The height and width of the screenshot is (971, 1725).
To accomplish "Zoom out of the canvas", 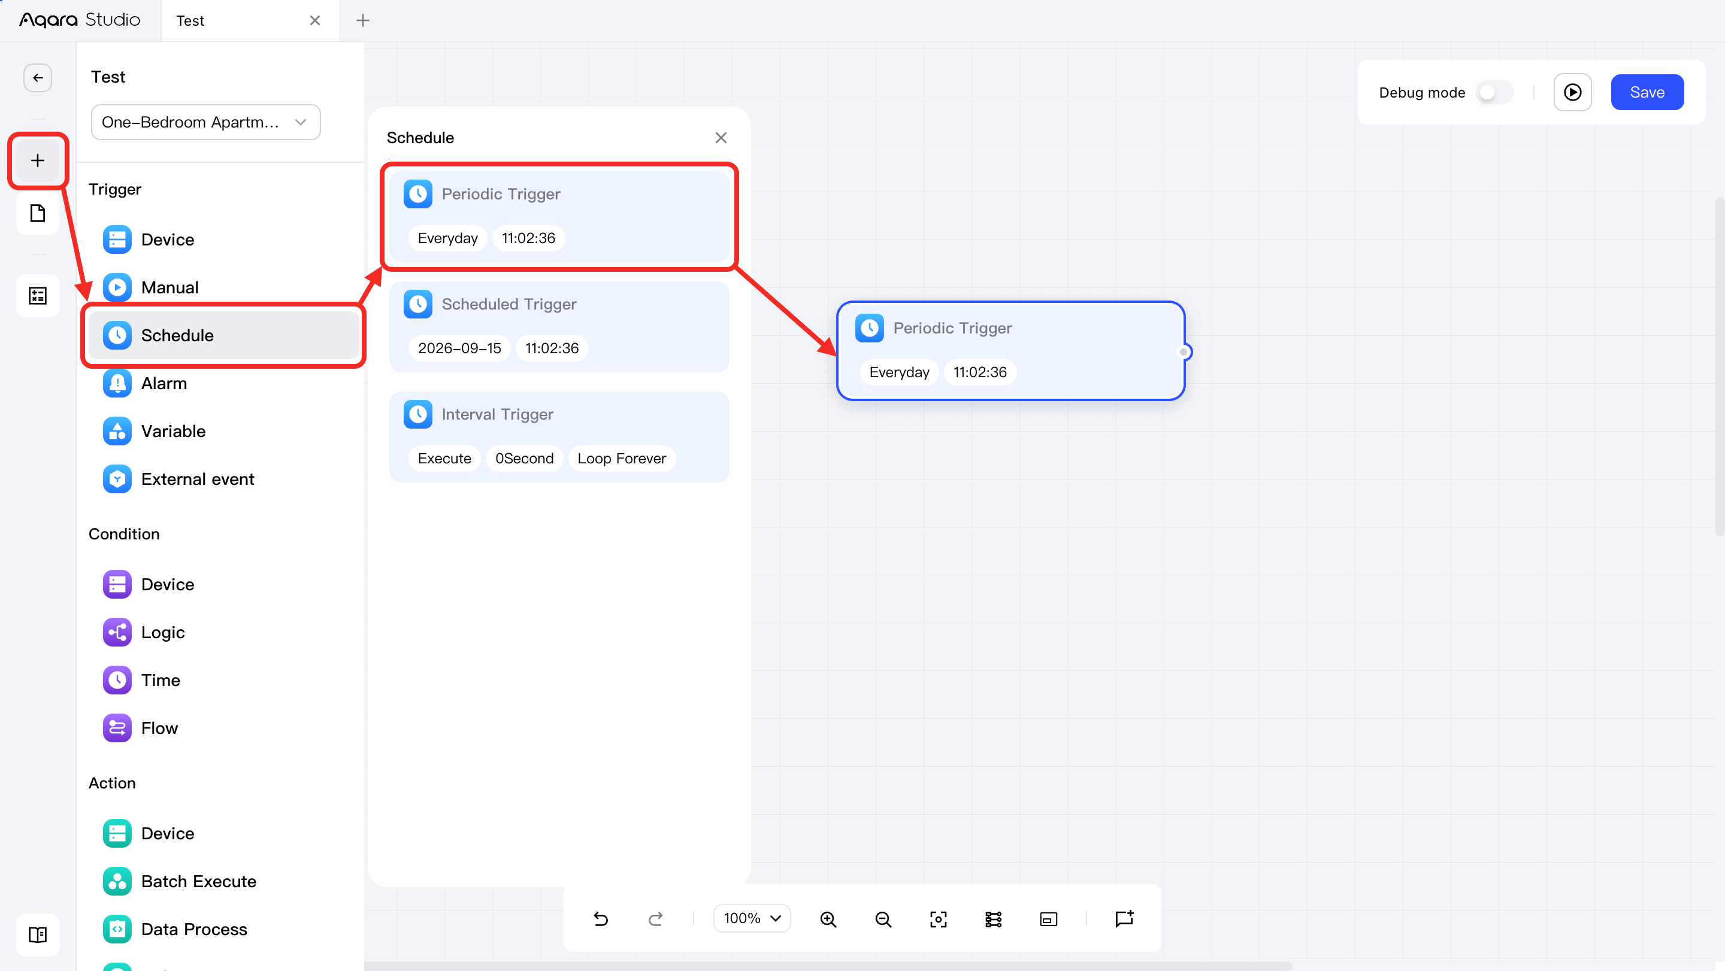I will pos(883,919).
